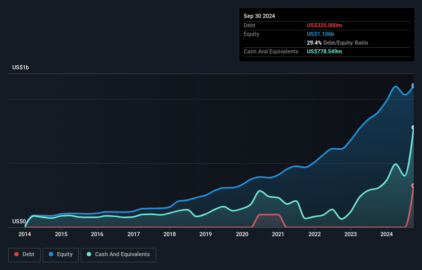This screenshot has height=270, width=422.
Task: Click the Equity label in tooltip
Action: pos(251,34)
